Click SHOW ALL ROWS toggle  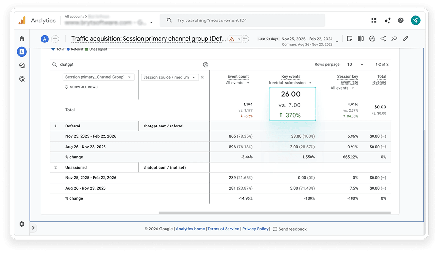(x=81, y=87)
